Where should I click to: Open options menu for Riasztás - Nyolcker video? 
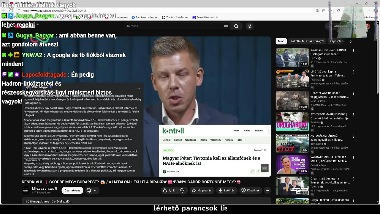[354, 51]
